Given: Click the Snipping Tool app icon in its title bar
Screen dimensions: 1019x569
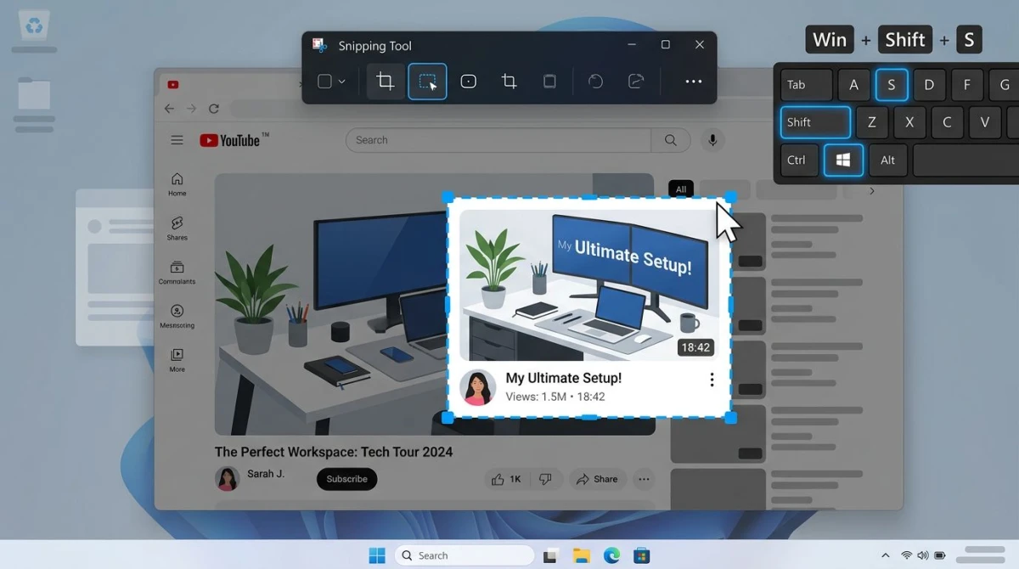Looking at the screenshot, I should coord(319,45).
